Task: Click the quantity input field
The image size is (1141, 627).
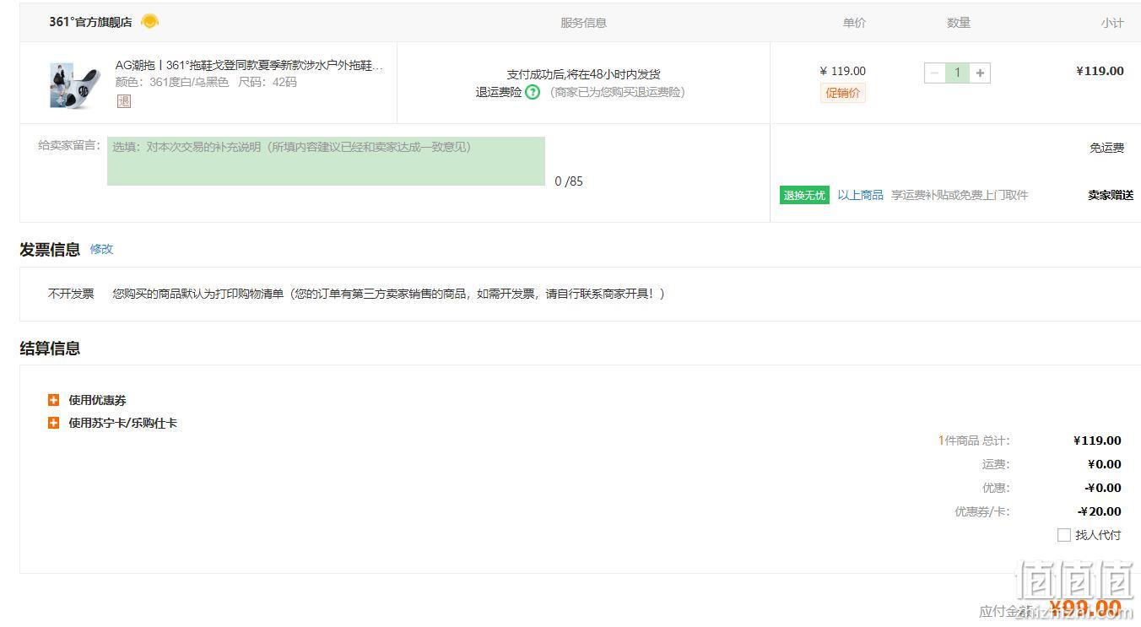Action: pos(957,73)
